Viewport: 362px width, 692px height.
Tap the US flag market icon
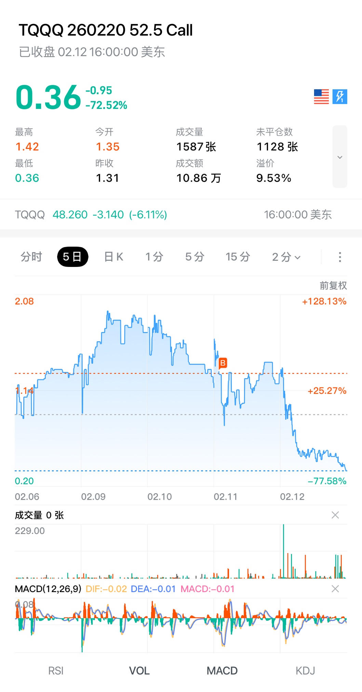(x=321, y=97)
